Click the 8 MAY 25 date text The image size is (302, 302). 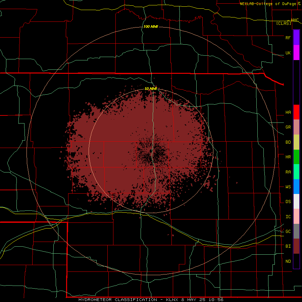193,300
